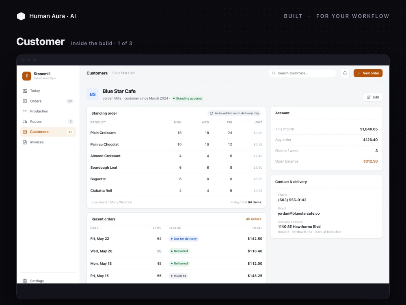Click the Customers sidebar icon
Screen dimensions: 406x305
25,132
